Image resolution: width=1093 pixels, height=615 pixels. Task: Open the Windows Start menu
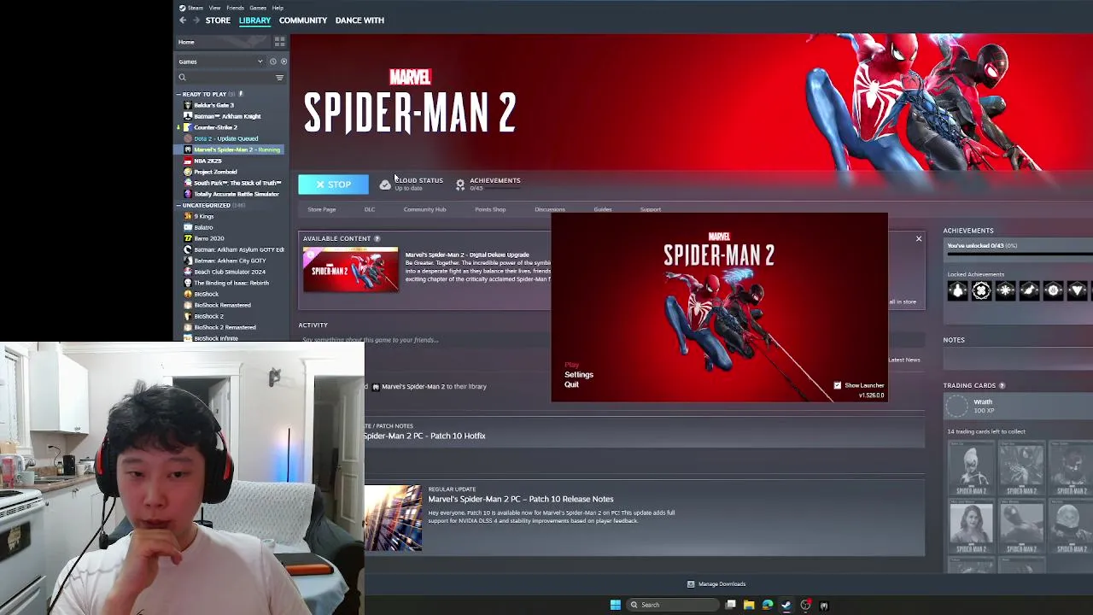click(615, 605)
